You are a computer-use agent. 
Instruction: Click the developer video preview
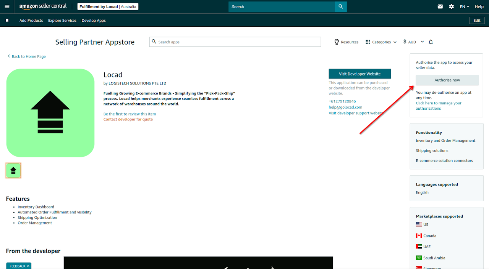click(198, 263)
